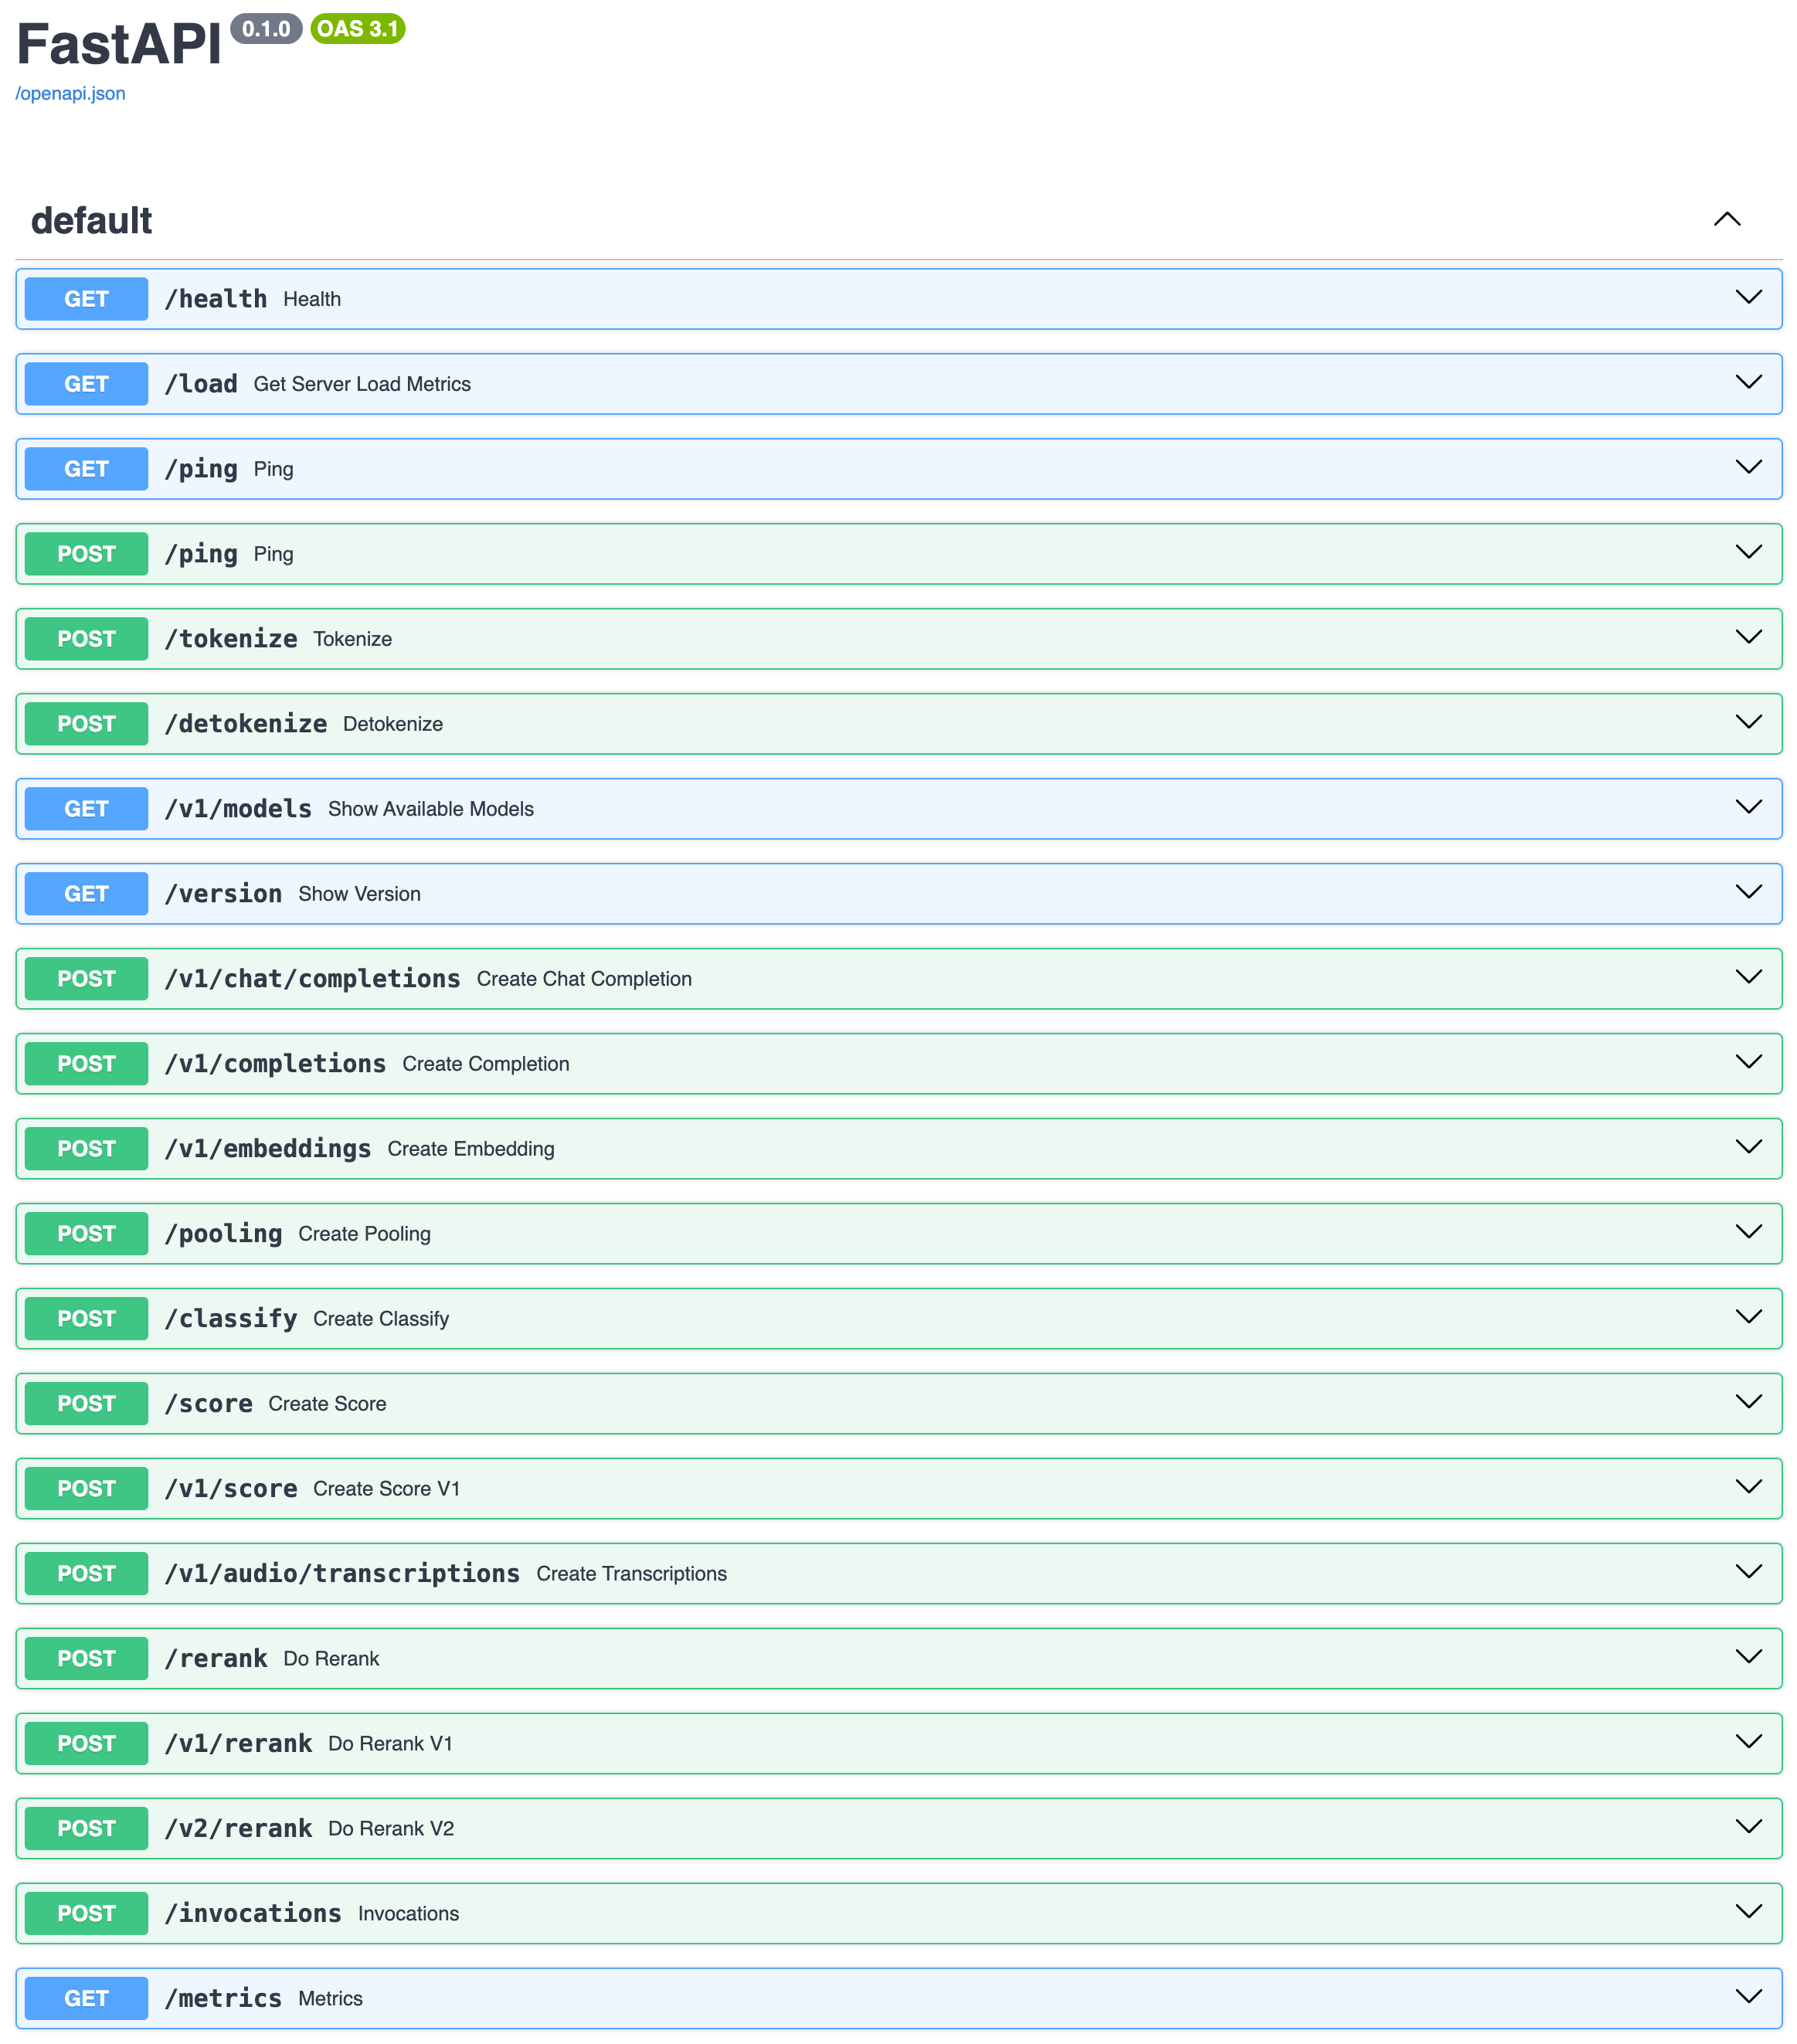This screenshot has width=1797, height=2044.
Task: Open the /pooling Create Pooling row
Action: (364, 1233)
